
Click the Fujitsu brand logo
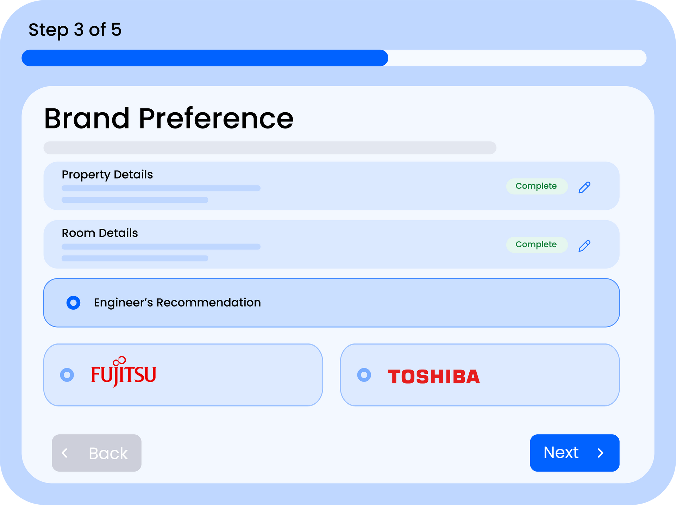(x=124, y=373)
